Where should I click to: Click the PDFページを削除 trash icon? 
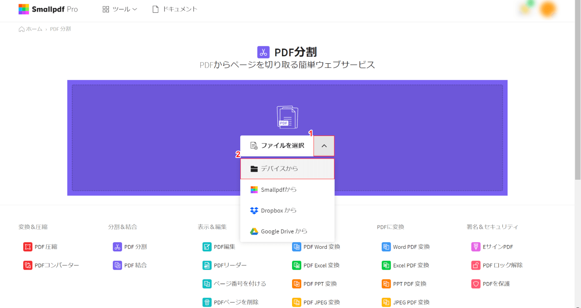(207, 302)
